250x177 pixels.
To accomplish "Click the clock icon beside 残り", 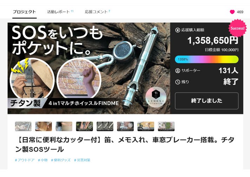I will [x=178, y=82].
